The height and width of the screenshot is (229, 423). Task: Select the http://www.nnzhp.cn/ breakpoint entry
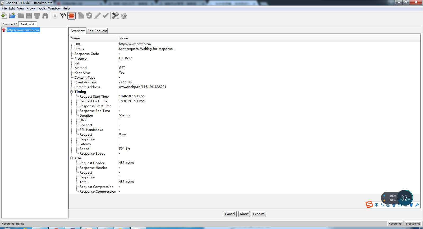23,30
